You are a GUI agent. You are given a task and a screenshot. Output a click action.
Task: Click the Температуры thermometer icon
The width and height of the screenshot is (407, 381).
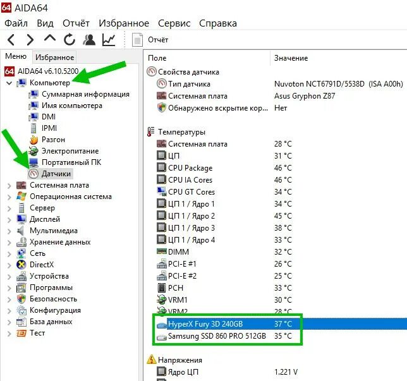(x=151, y=132)
